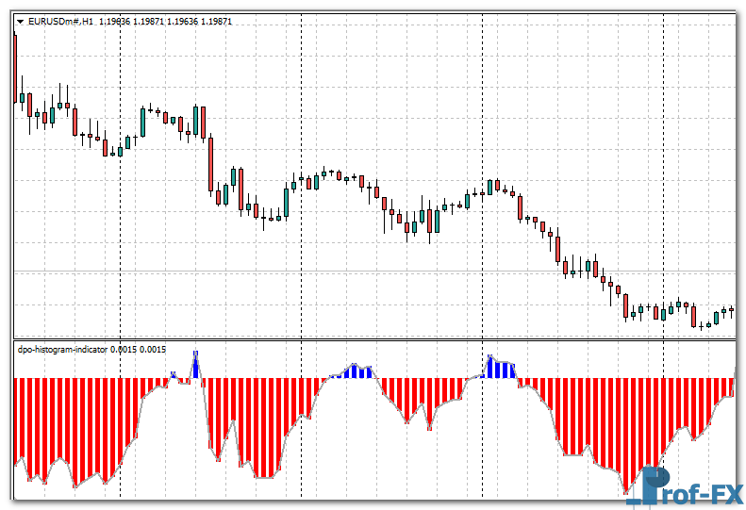Click the gray DPO line at its lowest trough
746x510 pixels.
(x=627, y=492)
